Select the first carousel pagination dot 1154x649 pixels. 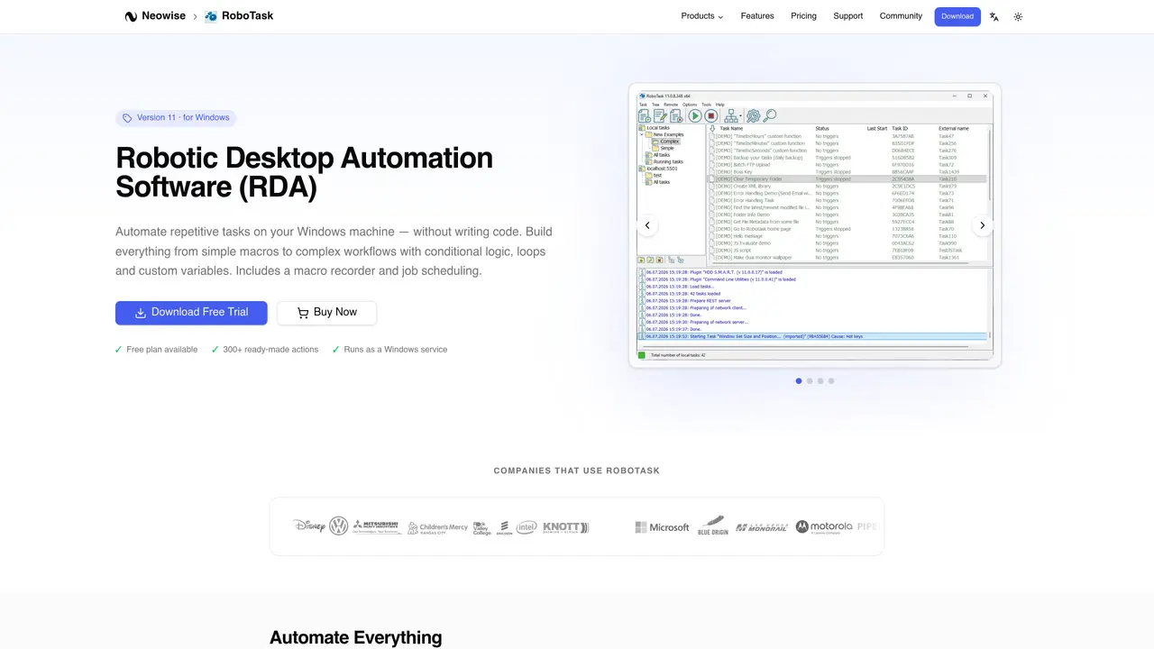[799, 380]
